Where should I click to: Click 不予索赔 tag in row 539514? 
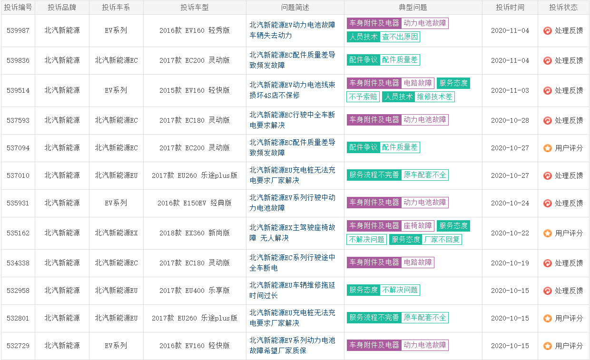pyautogui.click(x=363, y=97)
